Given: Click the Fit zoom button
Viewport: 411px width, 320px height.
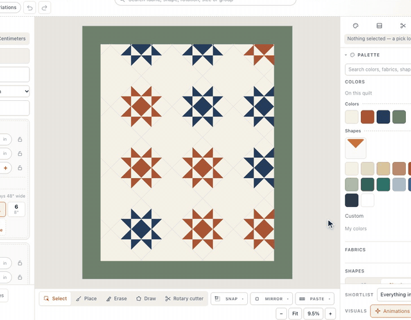Looking at the screenshot, I should coord(295,314).
